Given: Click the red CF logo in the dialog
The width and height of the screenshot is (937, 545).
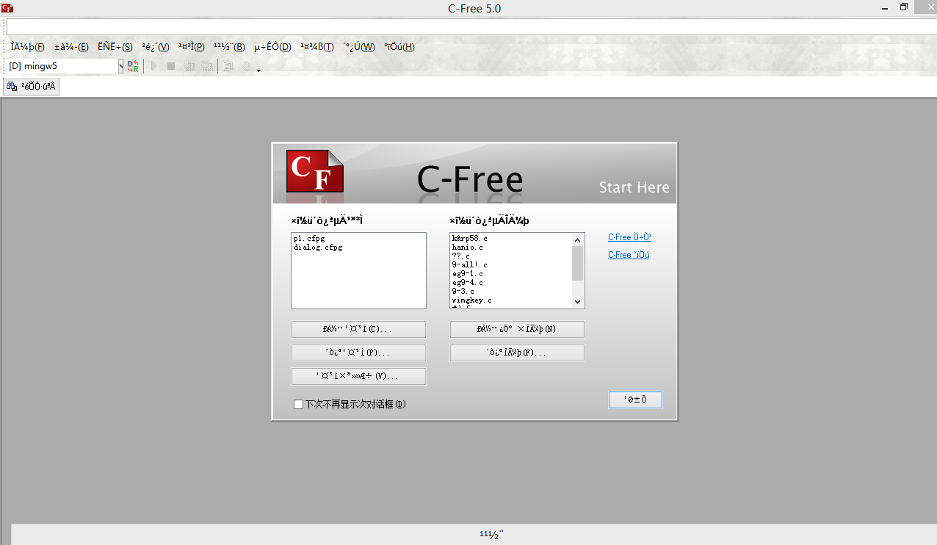Looking at the screenshot, I should pos(315,172).
